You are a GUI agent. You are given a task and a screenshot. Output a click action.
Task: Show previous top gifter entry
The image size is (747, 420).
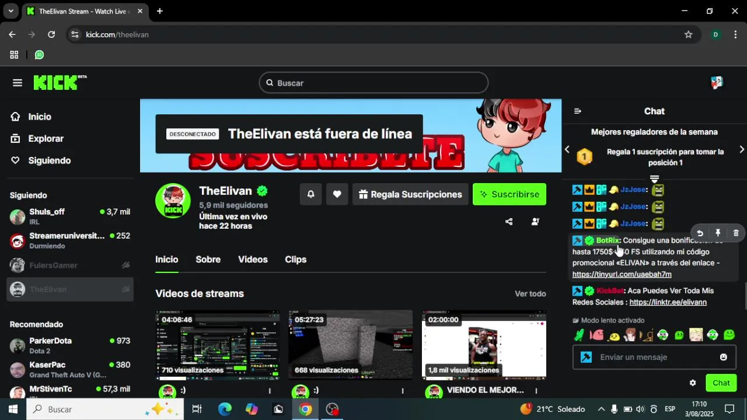pyautogui.click(x=567, y=150)
